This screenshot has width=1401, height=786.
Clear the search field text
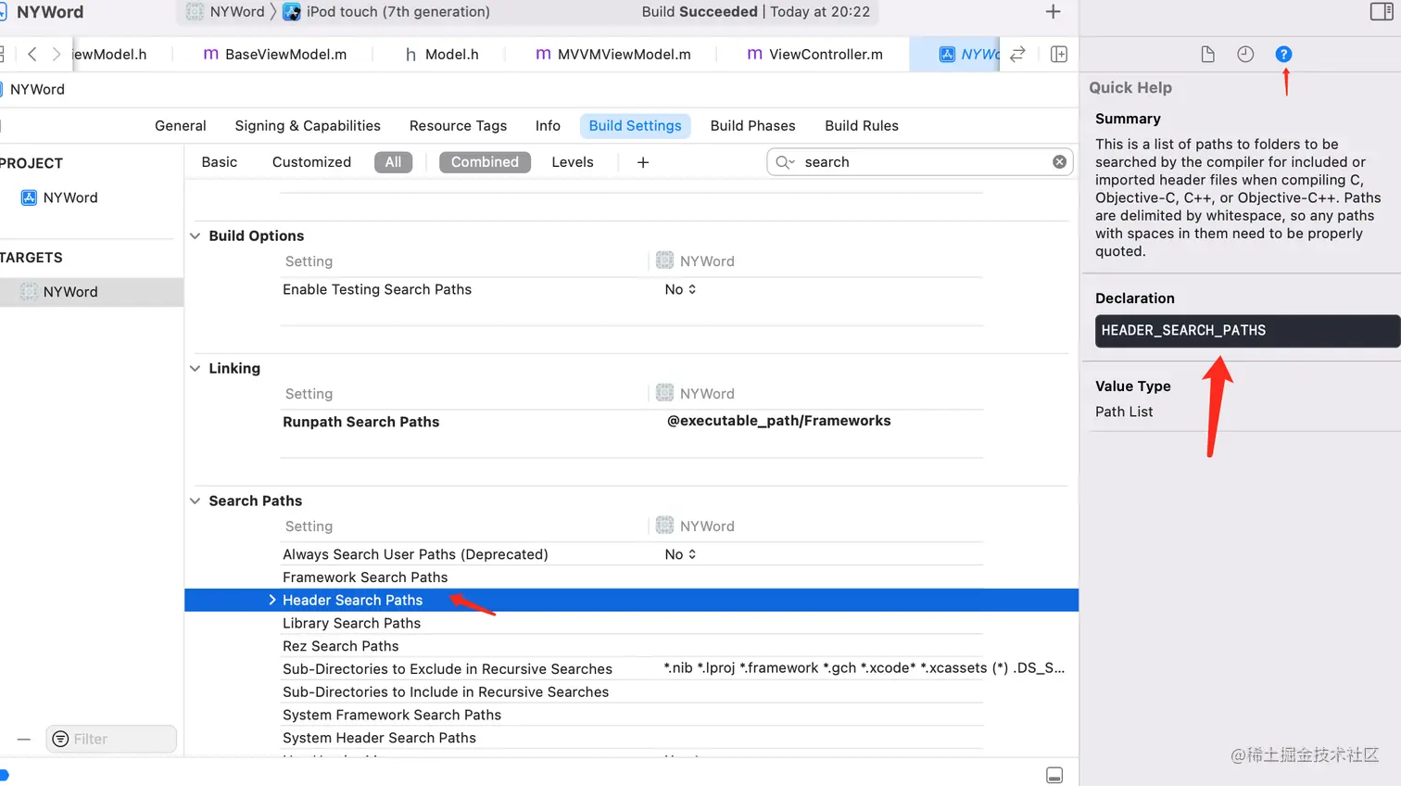point(1059,162)
